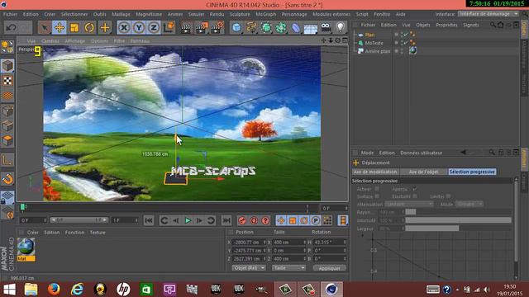
Task: Open Firefox from the taskbar
Action: pos(54,290)
